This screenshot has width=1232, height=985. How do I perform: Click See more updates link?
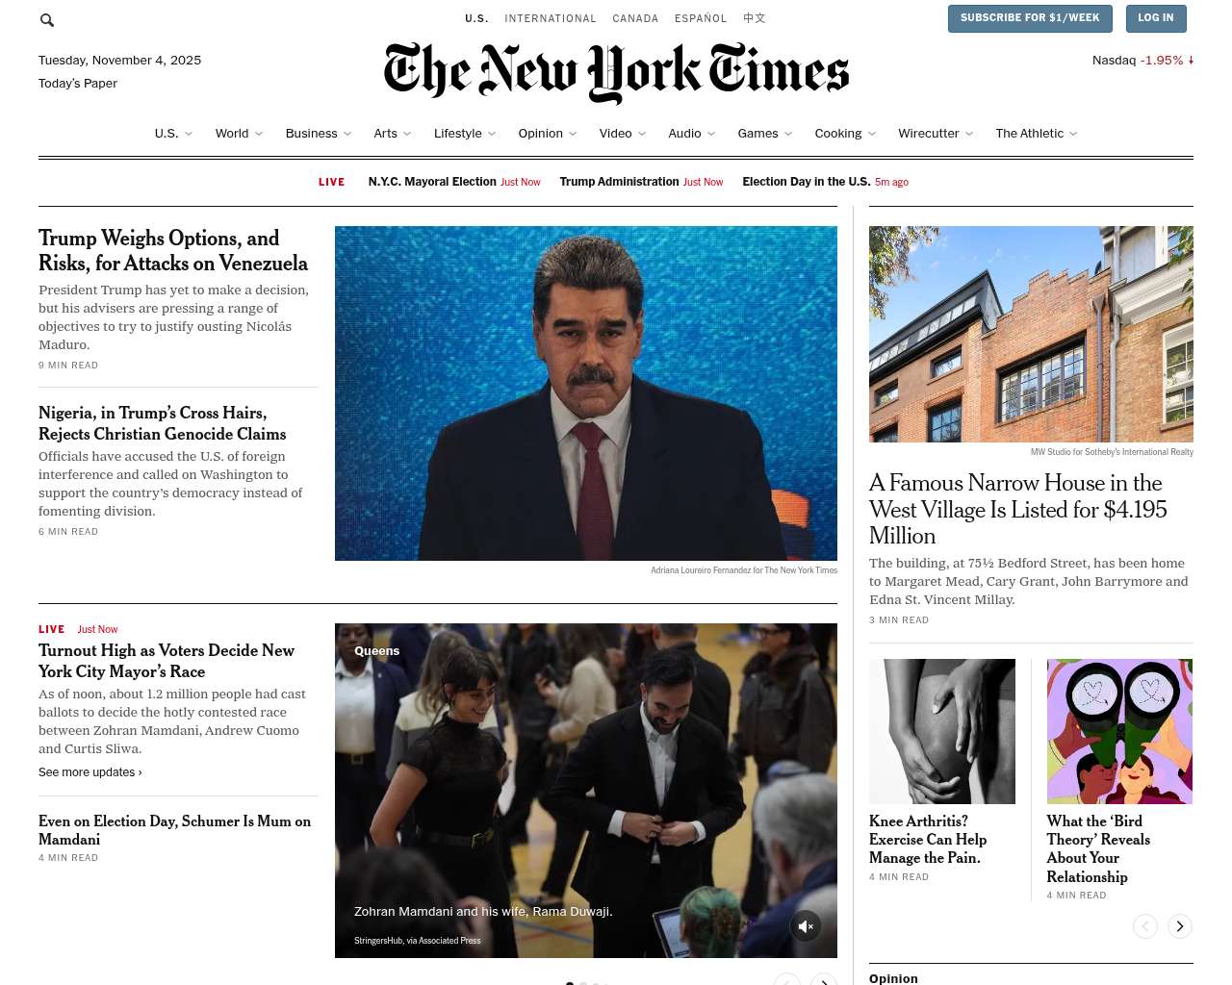tap(90, 772)
